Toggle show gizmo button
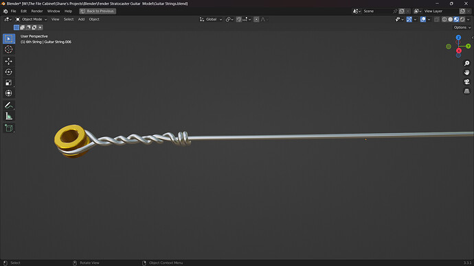Screen dimensions: 474x266 (409, 19)
